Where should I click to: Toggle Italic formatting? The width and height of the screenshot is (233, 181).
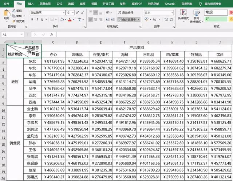pos(37,19)
